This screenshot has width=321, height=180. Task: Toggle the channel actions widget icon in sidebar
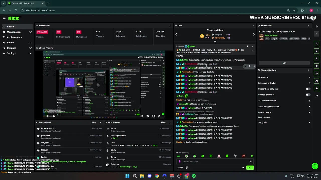pos(317,81)
